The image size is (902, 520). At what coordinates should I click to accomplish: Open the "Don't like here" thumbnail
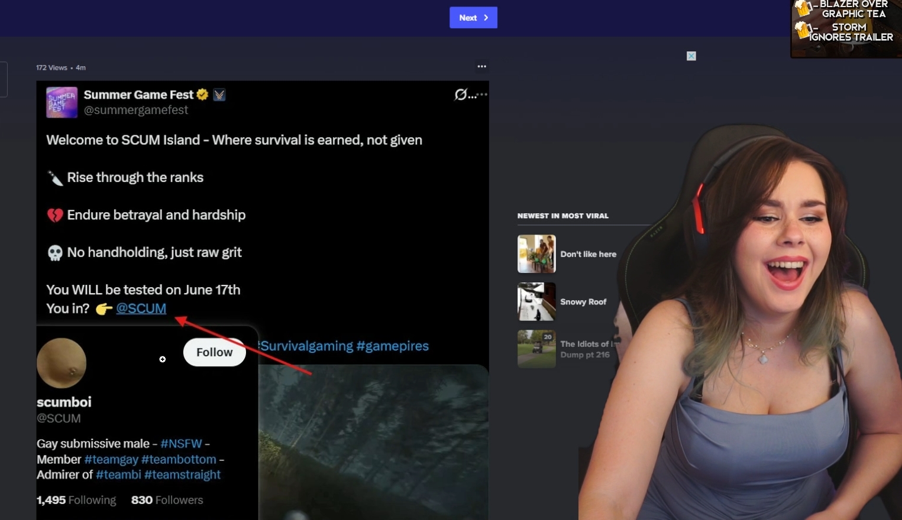(x=536, y=254)
